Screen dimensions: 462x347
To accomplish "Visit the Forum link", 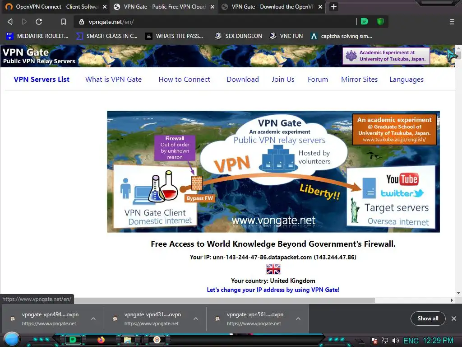I will [x=318, y=80].
